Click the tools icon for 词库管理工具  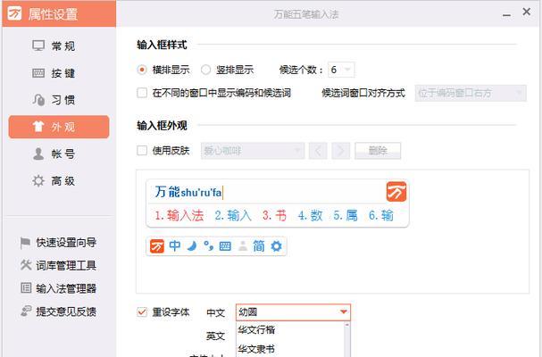26,265
